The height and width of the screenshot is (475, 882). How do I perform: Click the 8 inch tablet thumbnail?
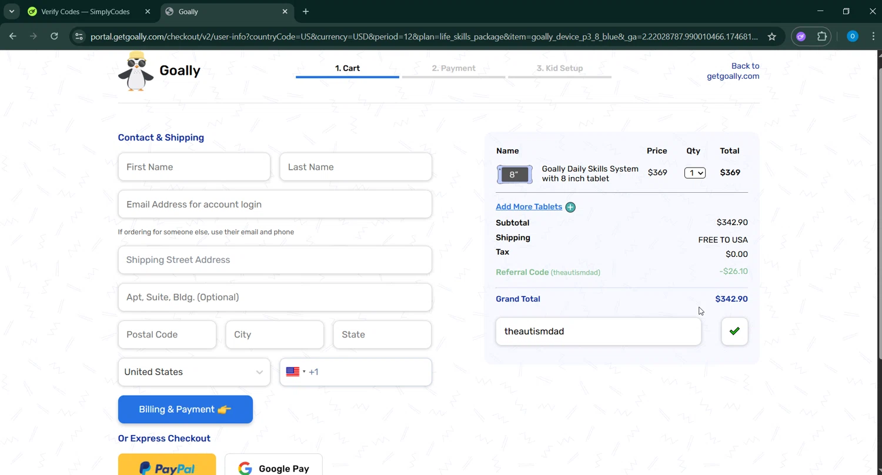click(514, 175)
